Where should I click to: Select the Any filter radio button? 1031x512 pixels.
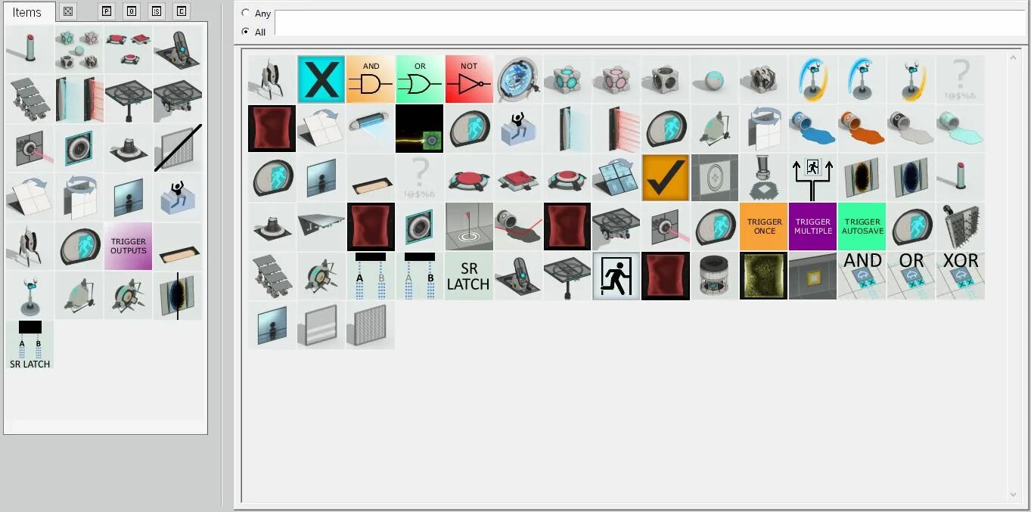[245, 14]
